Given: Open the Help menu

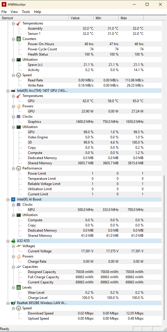Looking at the screenshot, I should tap(37, 12).
